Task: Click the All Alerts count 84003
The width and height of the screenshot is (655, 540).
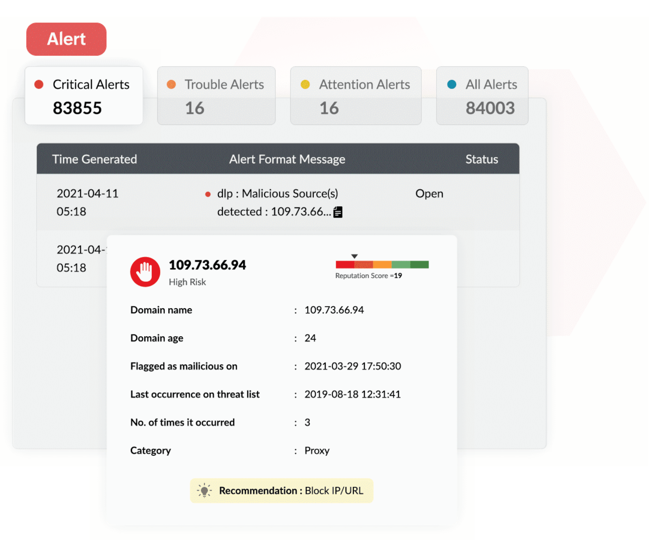Action: coord(490,108)
